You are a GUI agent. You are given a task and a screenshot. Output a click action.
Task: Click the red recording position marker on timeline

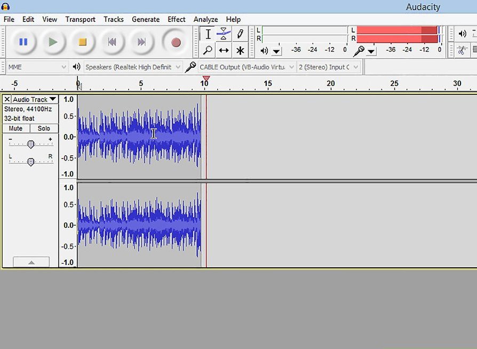click(206, 78)
